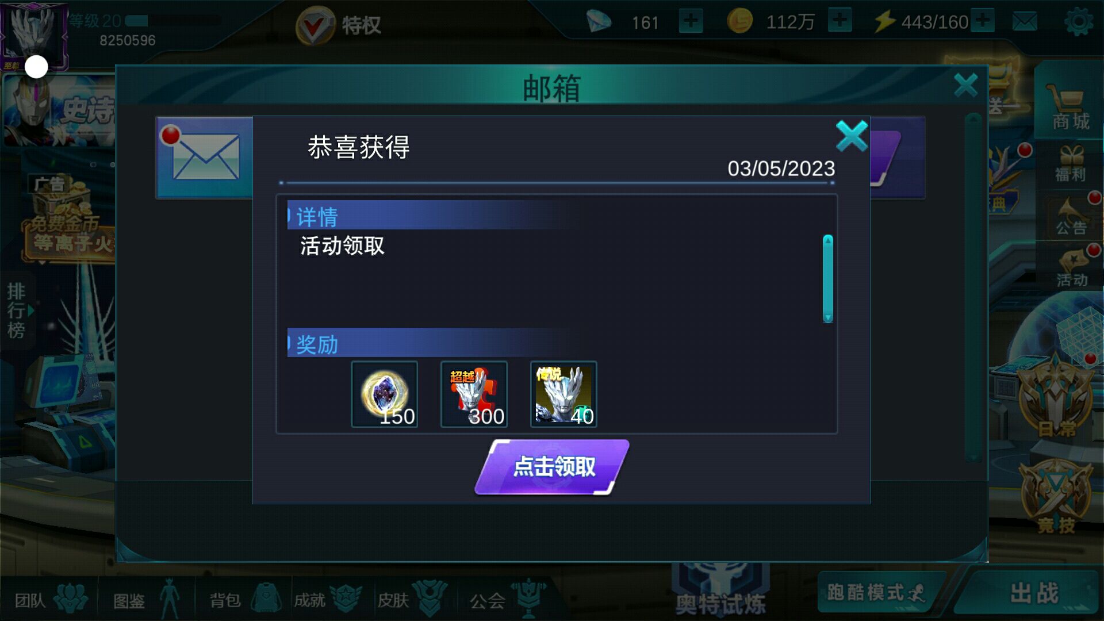The width and height of the screenshot is (1104, 621).
Task: Open the 背包 backpack tab
Action: pyautogui.click(x=244, y=600)
